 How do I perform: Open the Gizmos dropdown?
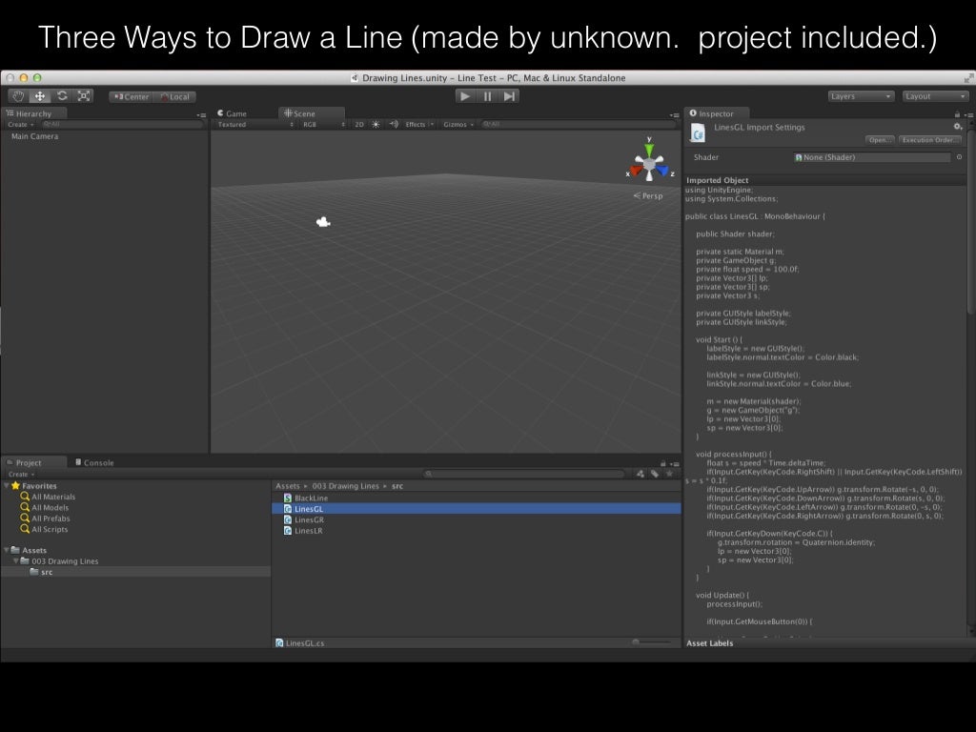[458, 125]
